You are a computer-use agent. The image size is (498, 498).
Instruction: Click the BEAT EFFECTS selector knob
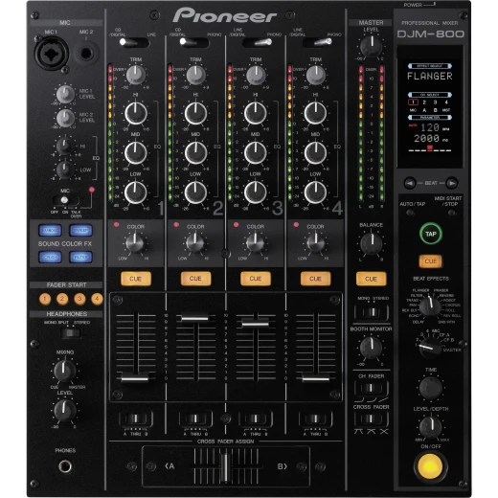point(430,306)
